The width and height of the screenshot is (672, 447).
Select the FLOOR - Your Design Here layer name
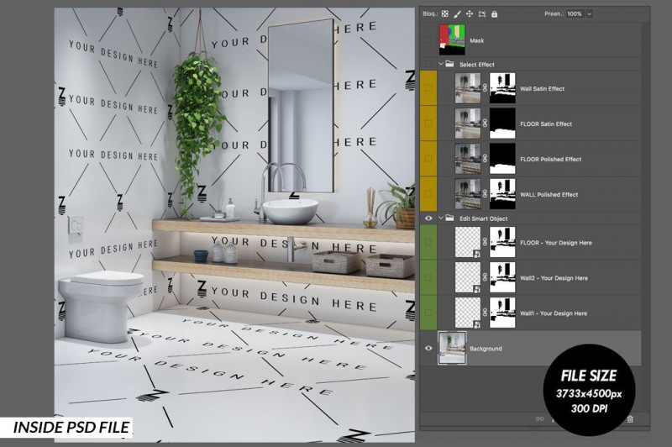[x=556, y=243]
